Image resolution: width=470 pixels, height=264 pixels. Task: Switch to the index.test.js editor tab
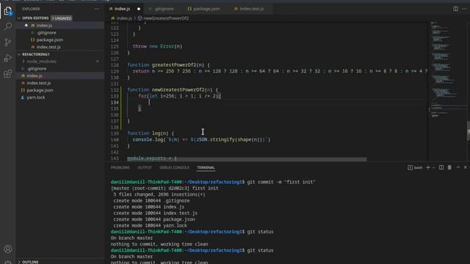(251, 9)
